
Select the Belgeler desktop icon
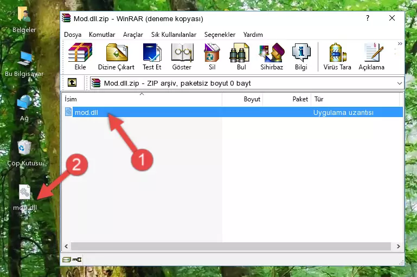click(24, 20)
